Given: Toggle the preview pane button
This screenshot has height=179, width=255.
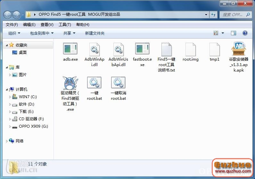Looking at the screenshot, I should [x=233, y=33].
